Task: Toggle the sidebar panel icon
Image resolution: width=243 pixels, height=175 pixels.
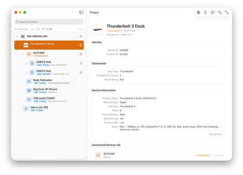Action: pos(81,12)
